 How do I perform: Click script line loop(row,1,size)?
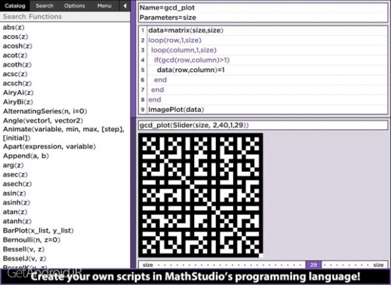pyautogui.click(x=268, y=40)
